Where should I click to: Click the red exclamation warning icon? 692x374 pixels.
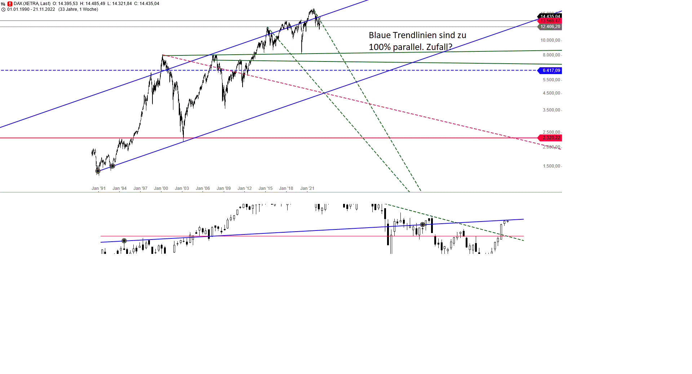[10, 4]
